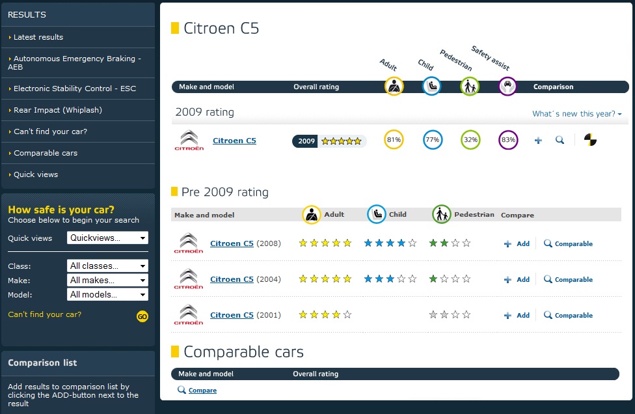Click Citroen logo in 2009 rating row

(x=189, y=140)
